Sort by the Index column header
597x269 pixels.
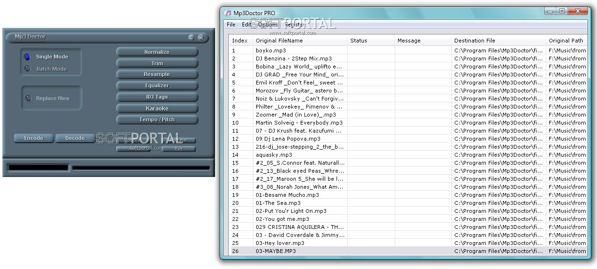click(x=241, y=41)
